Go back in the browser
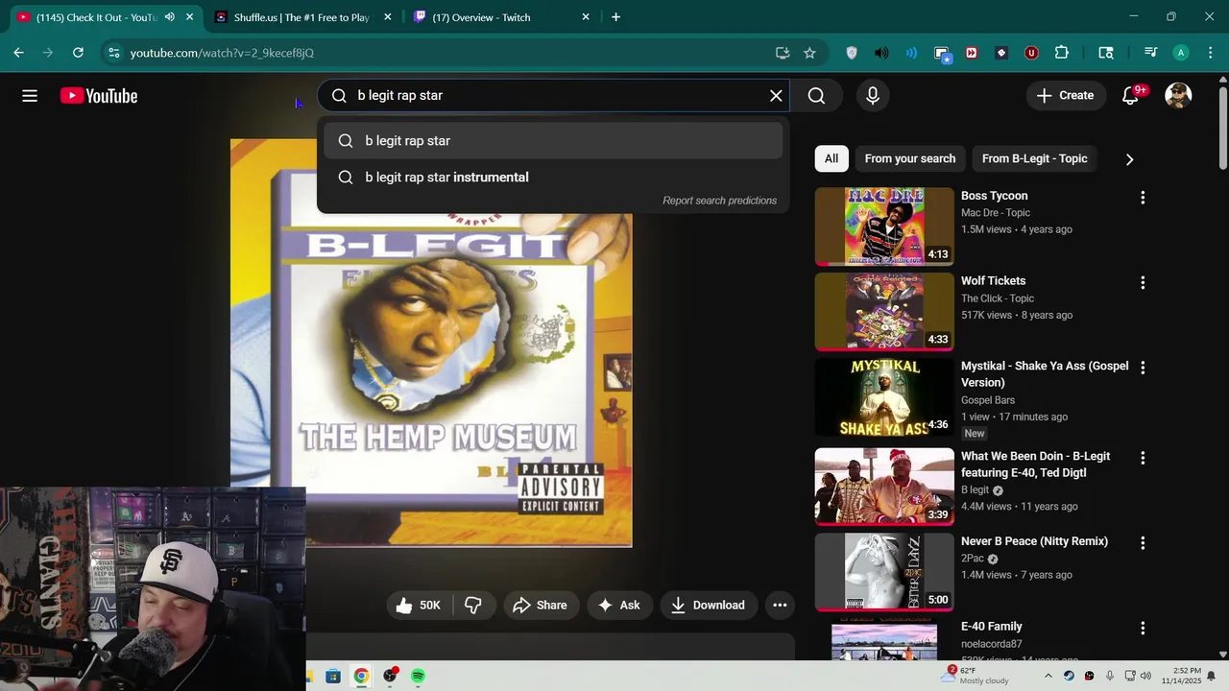The image size is (1229, 691). click(x=18, y=53)
